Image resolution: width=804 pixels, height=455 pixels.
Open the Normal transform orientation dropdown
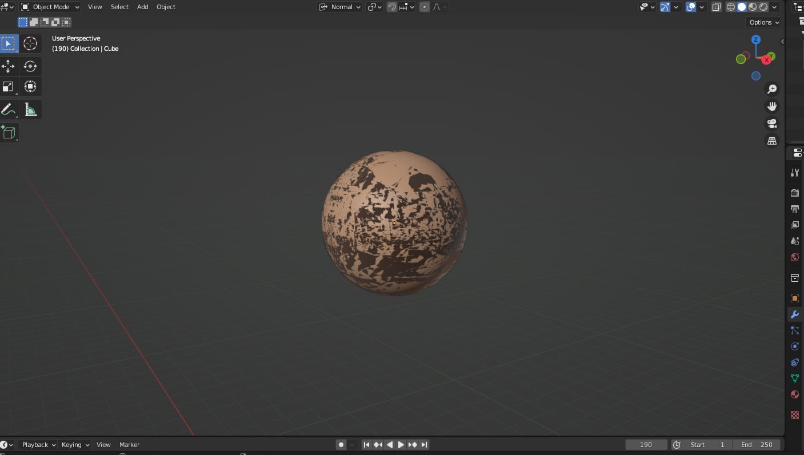point(340,7)
